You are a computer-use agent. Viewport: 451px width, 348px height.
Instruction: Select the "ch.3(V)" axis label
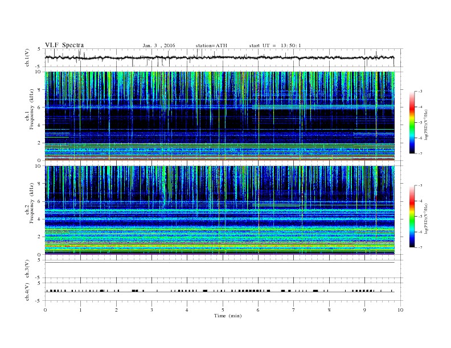pyautogui.click(x=27, y=269)
